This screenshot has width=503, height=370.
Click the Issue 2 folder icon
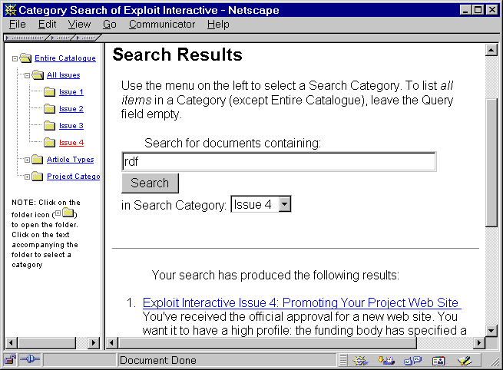(49, 109)
